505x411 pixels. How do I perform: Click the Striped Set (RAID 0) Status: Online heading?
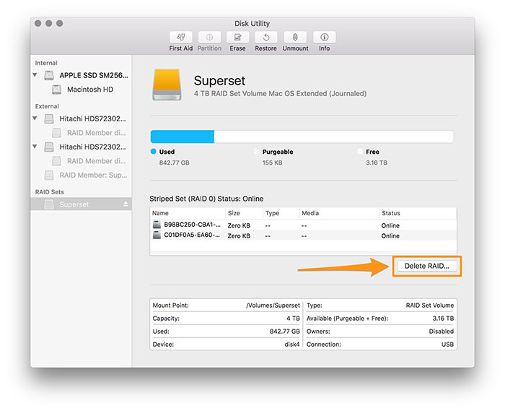206,199
